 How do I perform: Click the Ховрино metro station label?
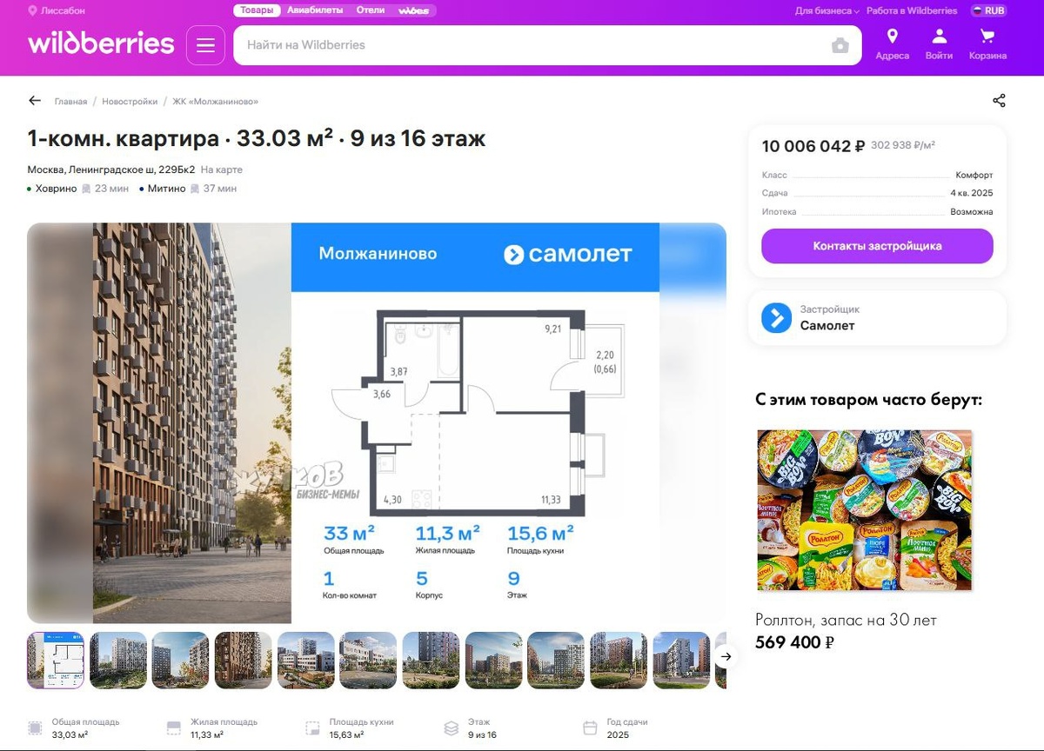click(x=56, y=189)
